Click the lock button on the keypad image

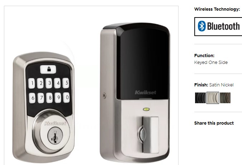(48, 69)
